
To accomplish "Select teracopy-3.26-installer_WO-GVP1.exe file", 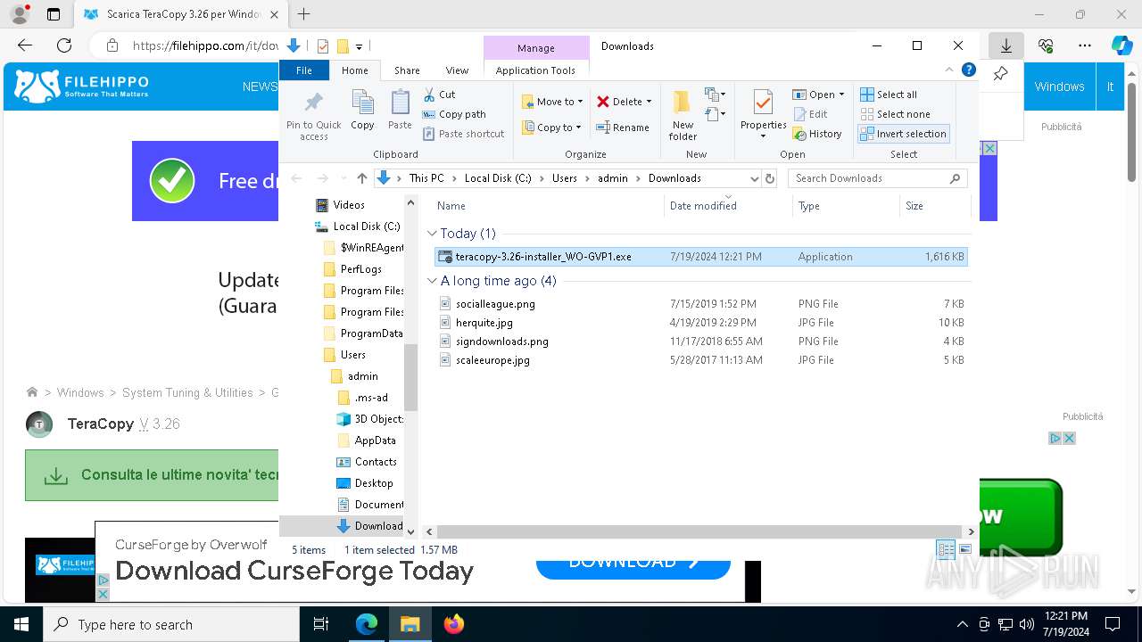I will pyautogui.click(x=700, y=257).
